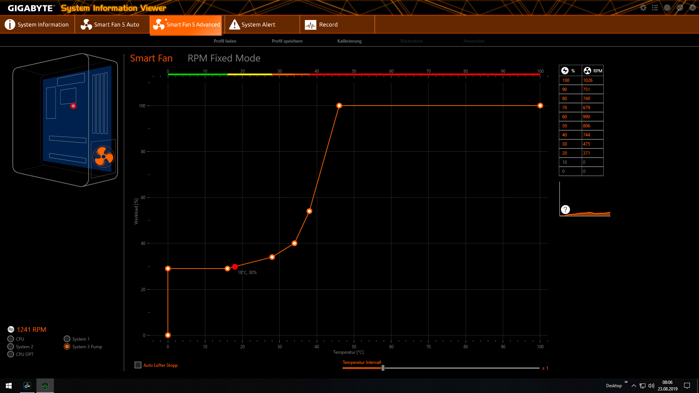Viewport: 699px width, 393px height.
Task: Select the CPU OPT radio button
Action: point(11,354)
